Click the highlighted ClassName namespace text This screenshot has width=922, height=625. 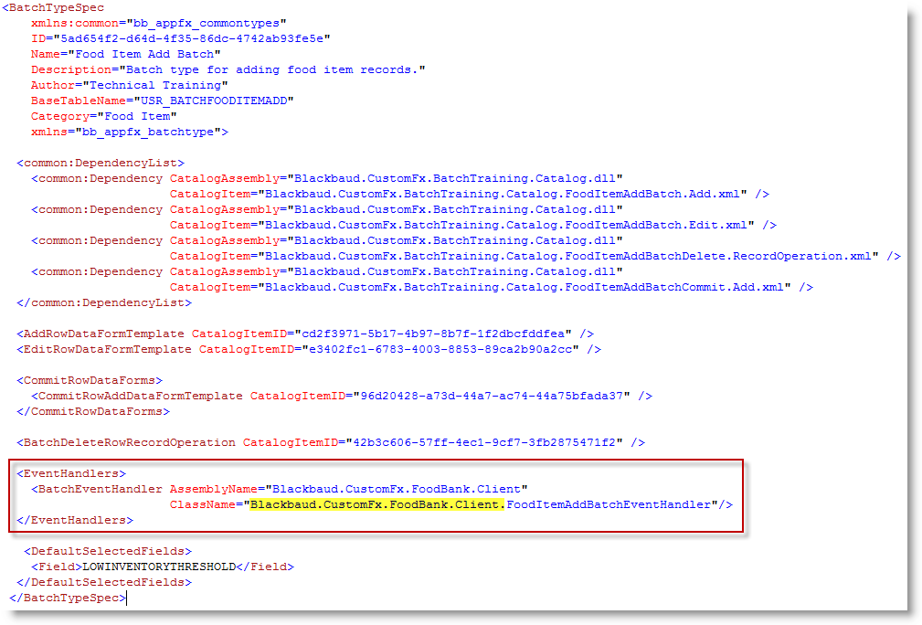[x=376, y=505]
